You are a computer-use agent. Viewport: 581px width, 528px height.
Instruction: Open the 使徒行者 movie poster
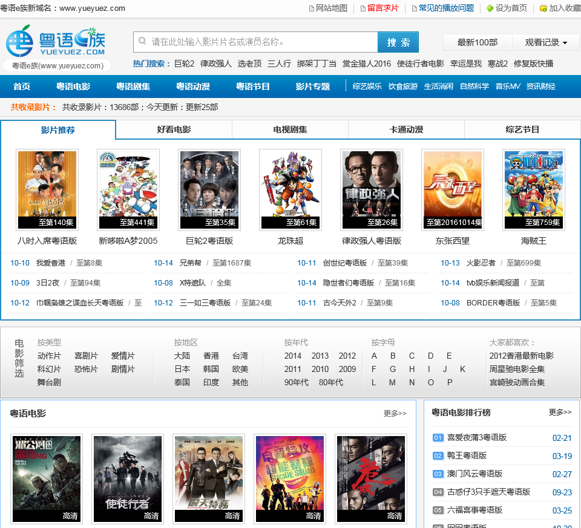click(128, 479)
